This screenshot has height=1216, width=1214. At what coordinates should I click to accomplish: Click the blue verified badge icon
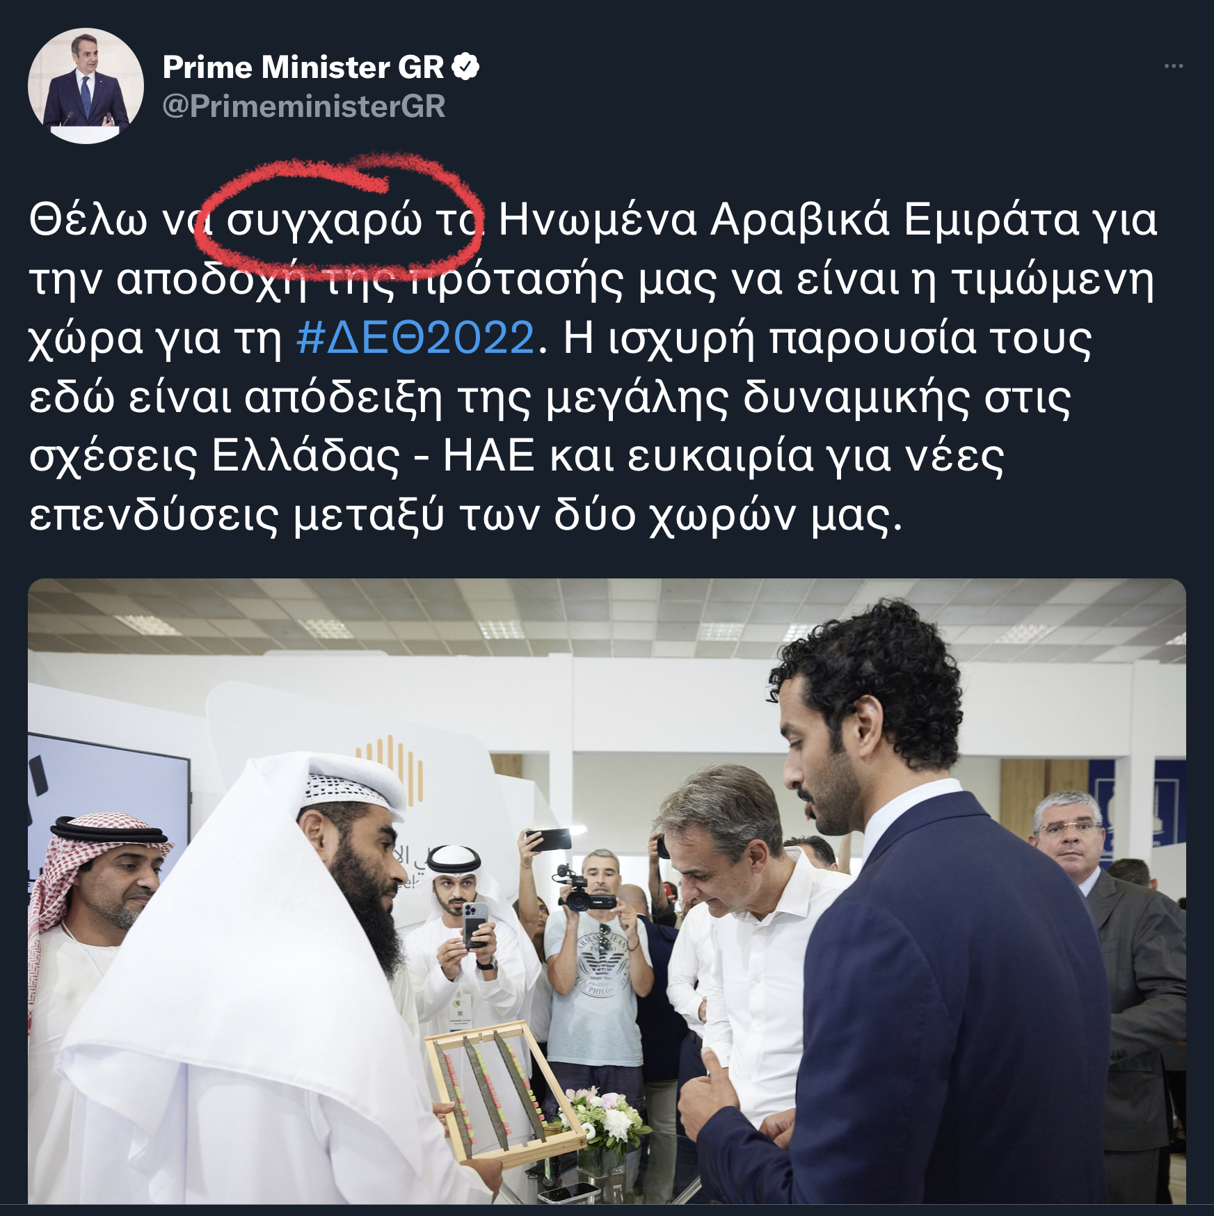pyautogui.click(x=465, y=67)
